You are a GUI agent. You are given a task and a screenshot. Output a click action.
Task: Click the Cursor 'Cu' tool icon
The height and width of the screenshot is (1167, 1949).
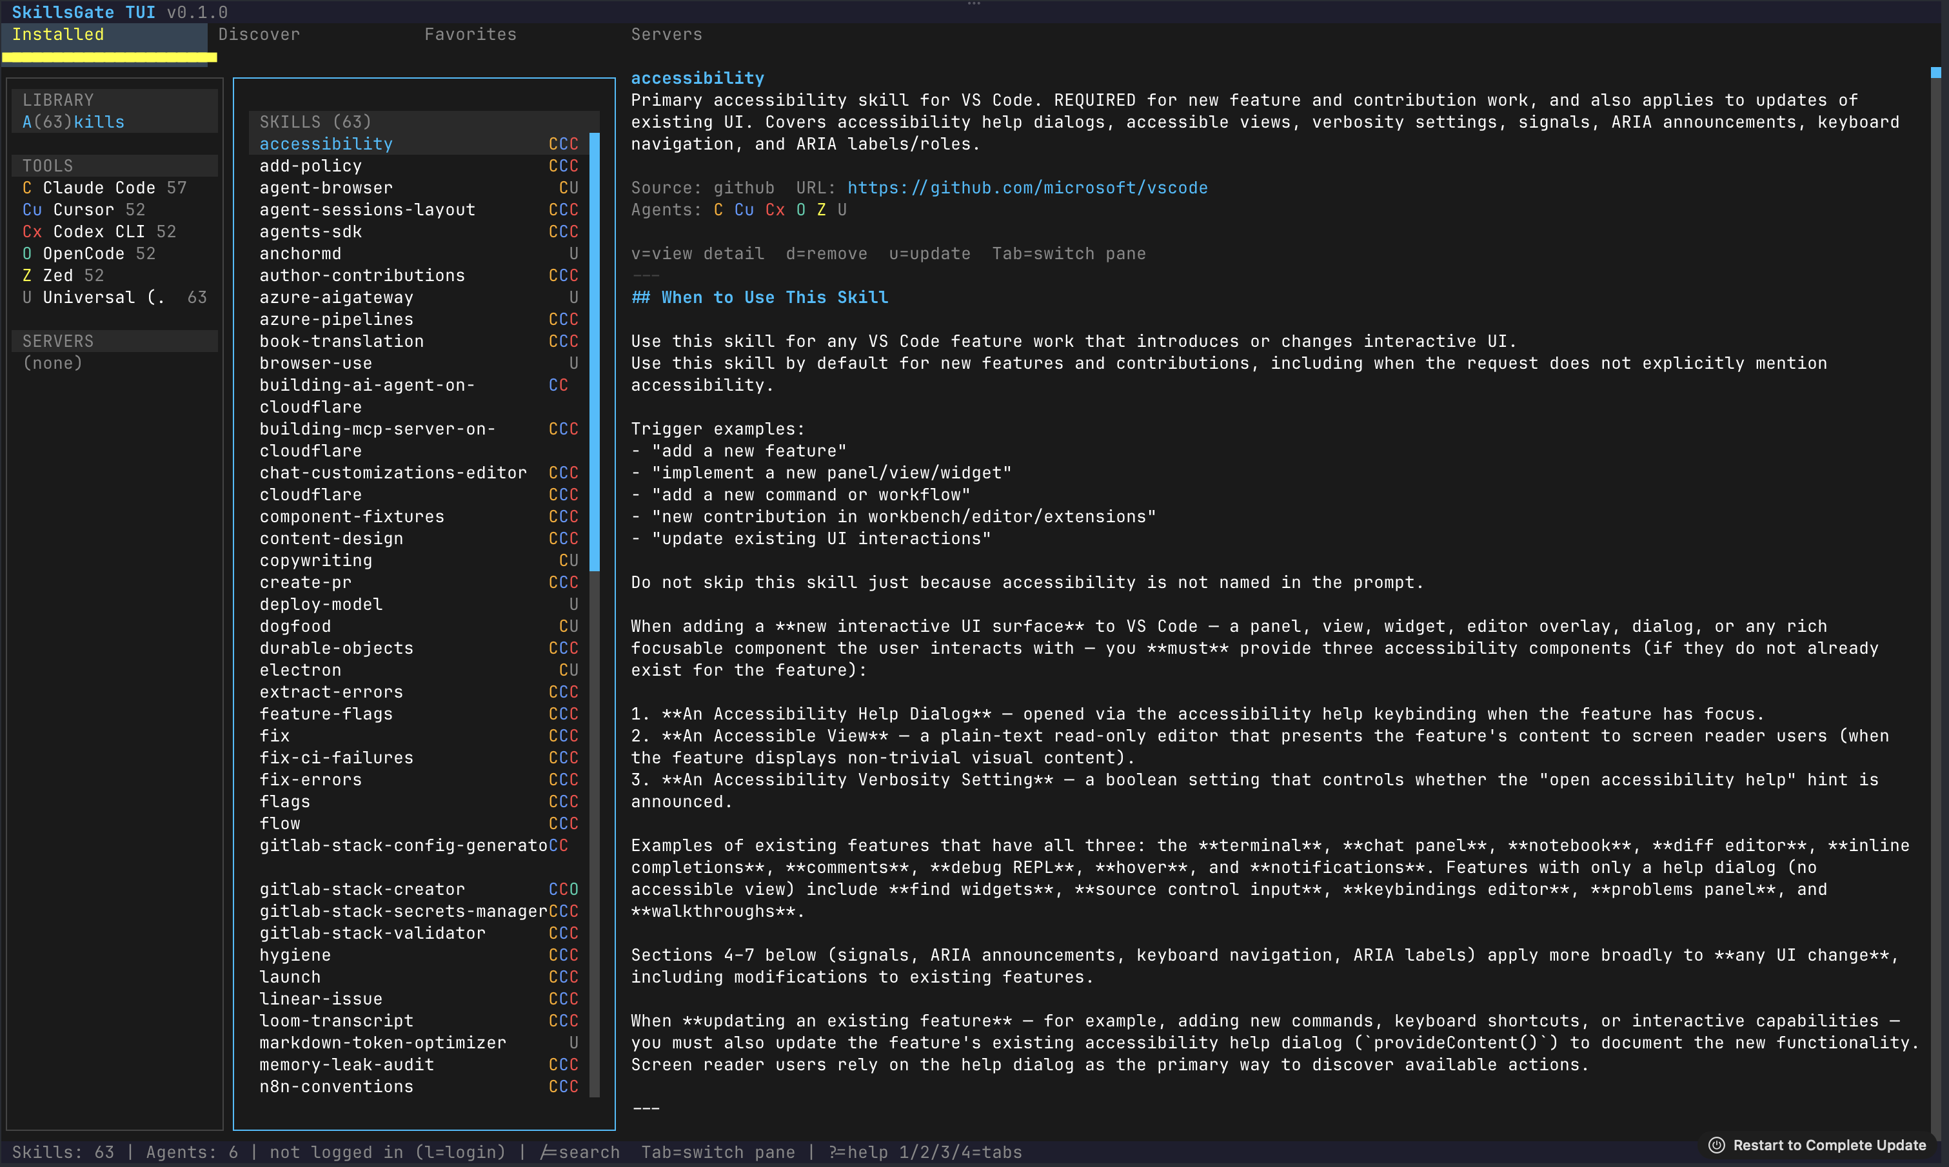[32, 210]
